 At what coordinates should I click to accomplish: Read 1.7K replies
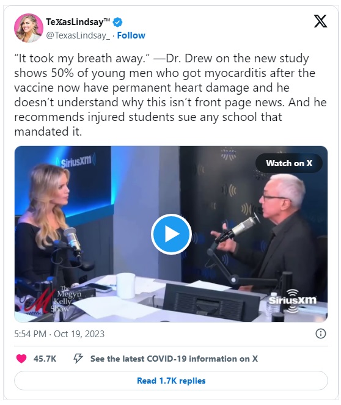tap(171, 381)
